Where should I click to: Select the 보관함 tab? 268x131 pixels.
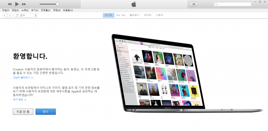[x=109, y=15]
